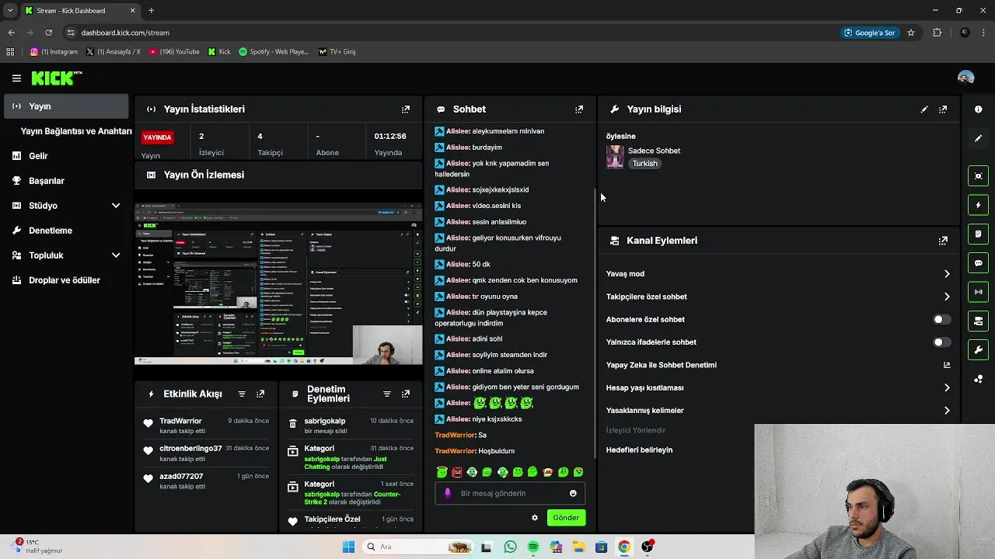Send the message with the Gönder button

566,518
